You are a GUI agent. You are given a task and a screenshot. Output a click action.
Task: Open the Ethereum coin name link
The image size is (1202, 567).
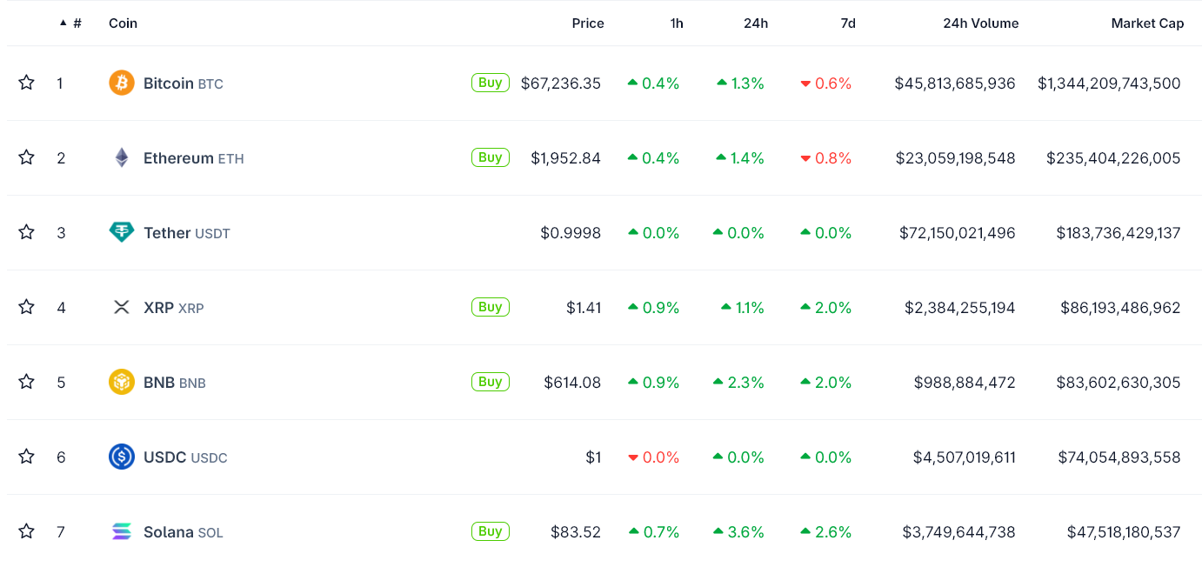point(177,157)
